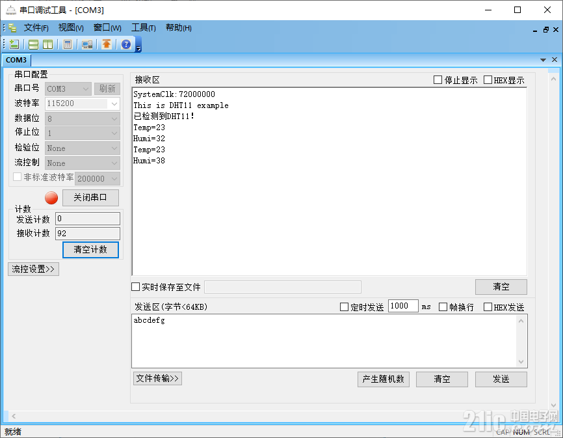Click 'Humi=32' line in receive area
Viewport: 563px width, 438px height.
(x=149, y=139)
